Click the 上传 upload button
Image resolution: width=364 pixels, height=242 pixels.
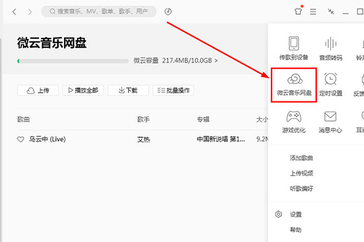(x=38, y=90)
